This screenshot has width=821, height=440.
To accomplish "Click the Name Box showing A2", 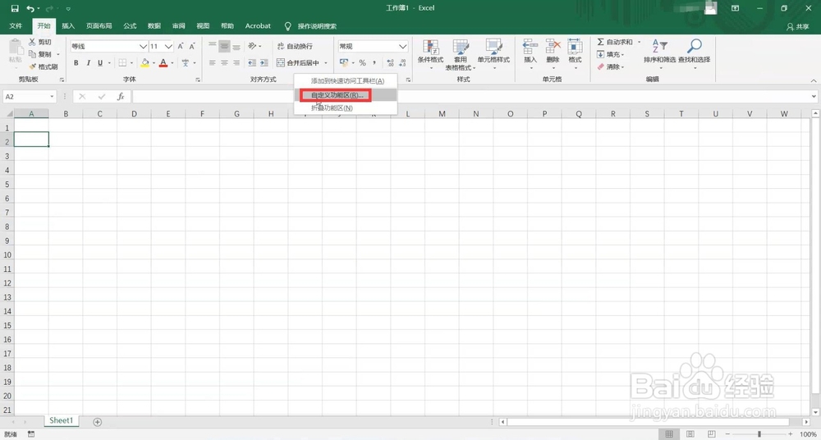I will pos(30,96).
